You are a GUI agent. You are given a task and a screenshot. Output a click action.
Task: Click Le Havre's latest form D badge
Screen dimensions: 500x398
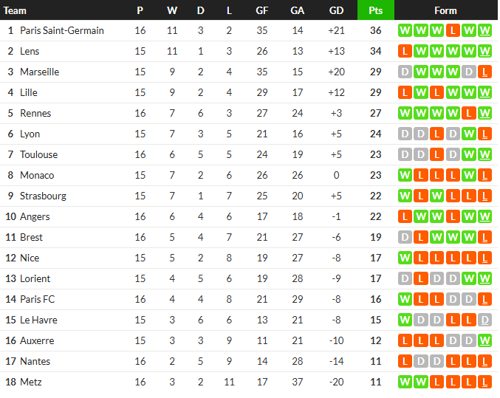[484, 320]
